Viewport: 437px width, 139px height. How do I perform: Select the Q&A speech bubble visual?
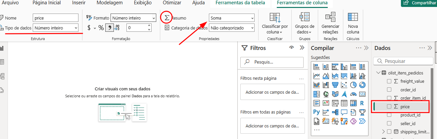[x=344, y=113]
